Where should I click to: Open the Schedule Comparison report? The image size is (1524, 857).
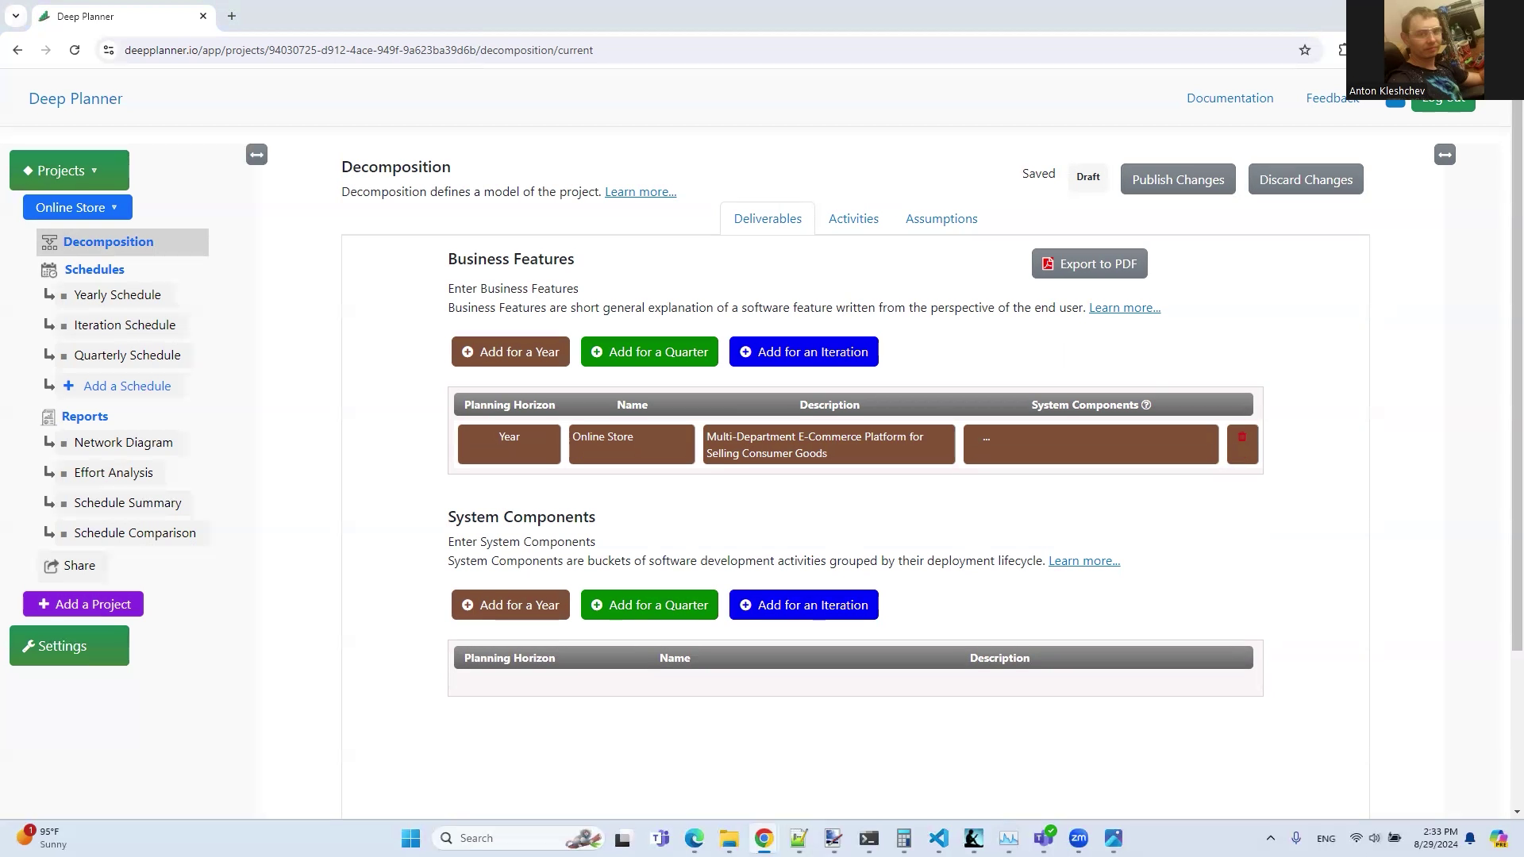click(x=135, y=533)
